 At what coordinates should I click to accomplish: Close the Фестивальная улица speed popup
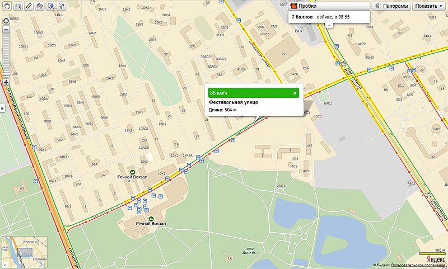click(295, 93)
